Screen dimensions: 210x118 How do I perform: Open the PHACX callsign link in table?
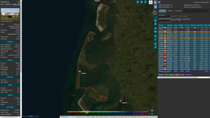169,28
